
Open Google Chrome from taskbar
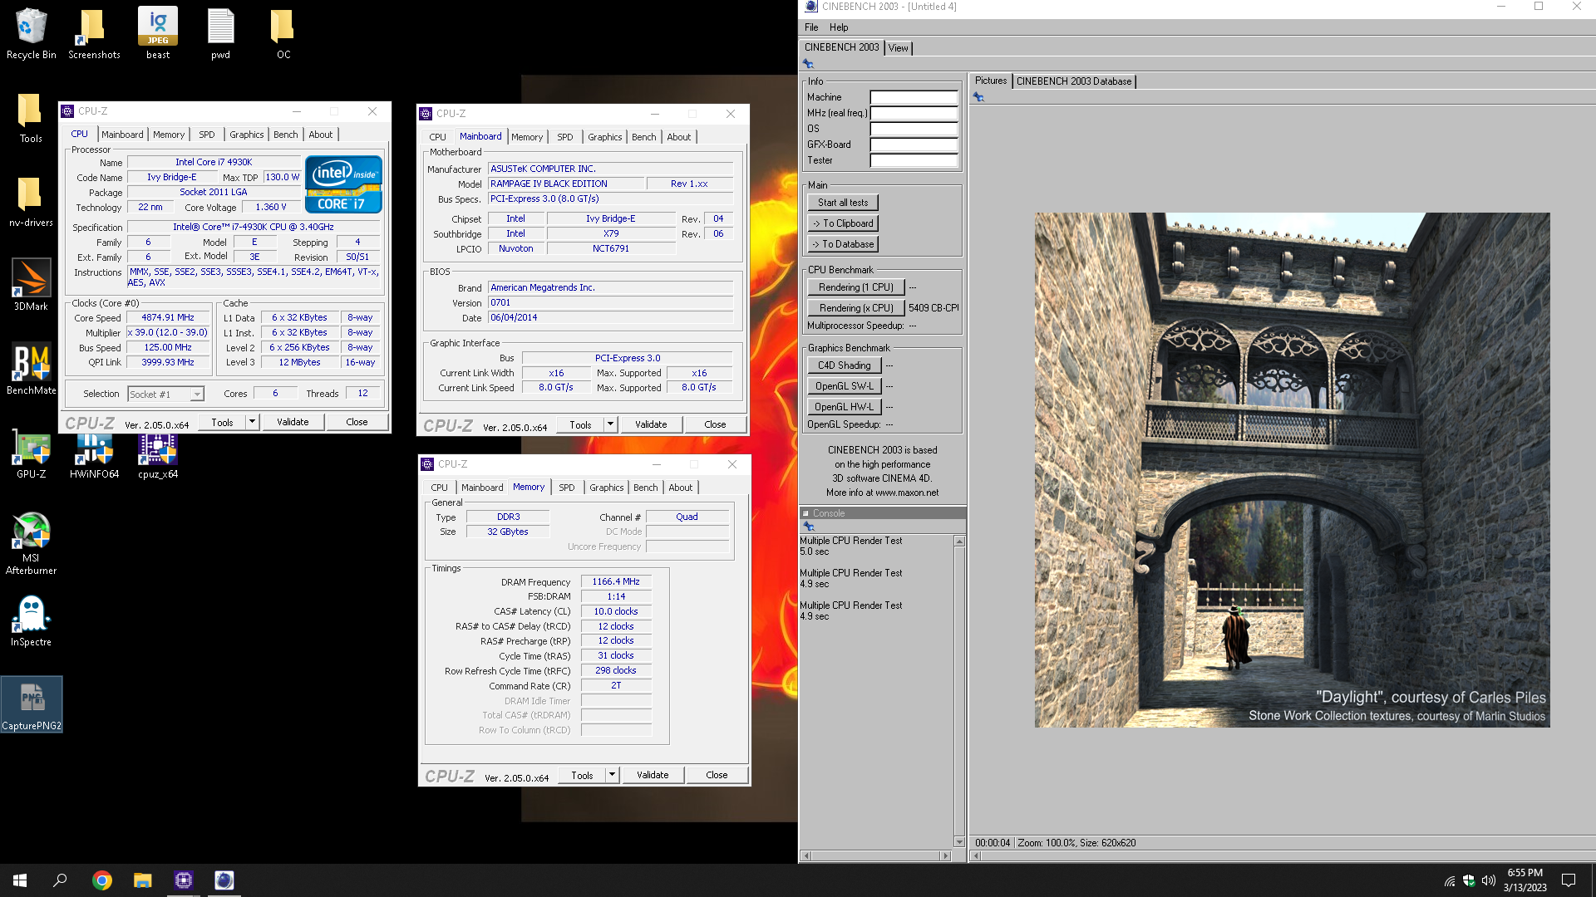pyautogui.click(x=102, y=880)
